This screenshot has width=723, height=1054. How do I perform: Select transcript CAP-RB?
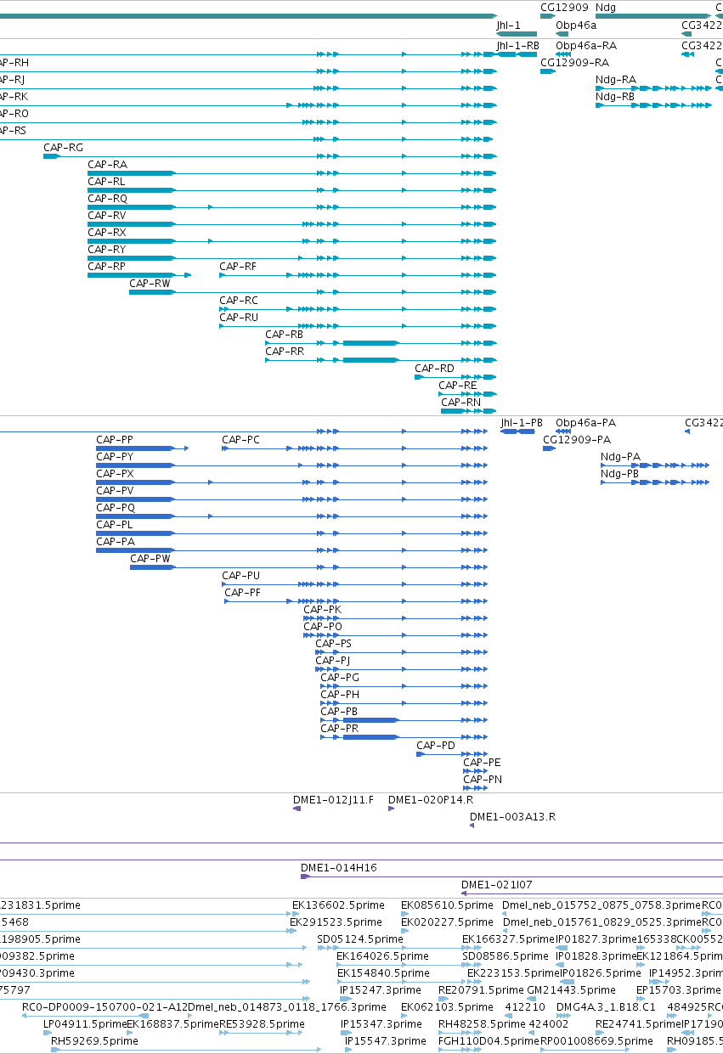285,334
